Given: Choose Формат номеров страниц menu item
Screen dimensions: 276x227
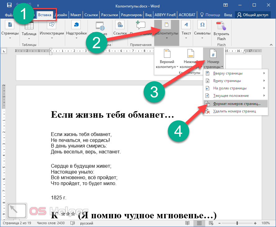Looking at the screenshot, I should tap(237, 104).
